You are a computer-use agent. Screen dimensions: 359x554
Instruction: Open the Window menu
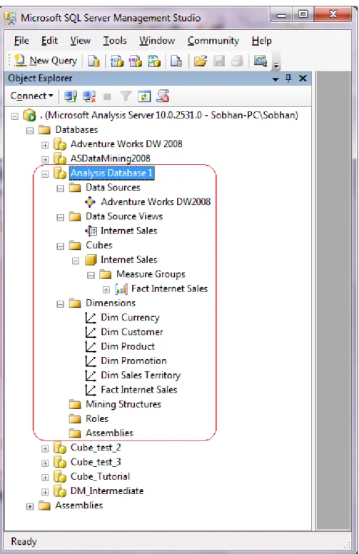coord(157,41)
